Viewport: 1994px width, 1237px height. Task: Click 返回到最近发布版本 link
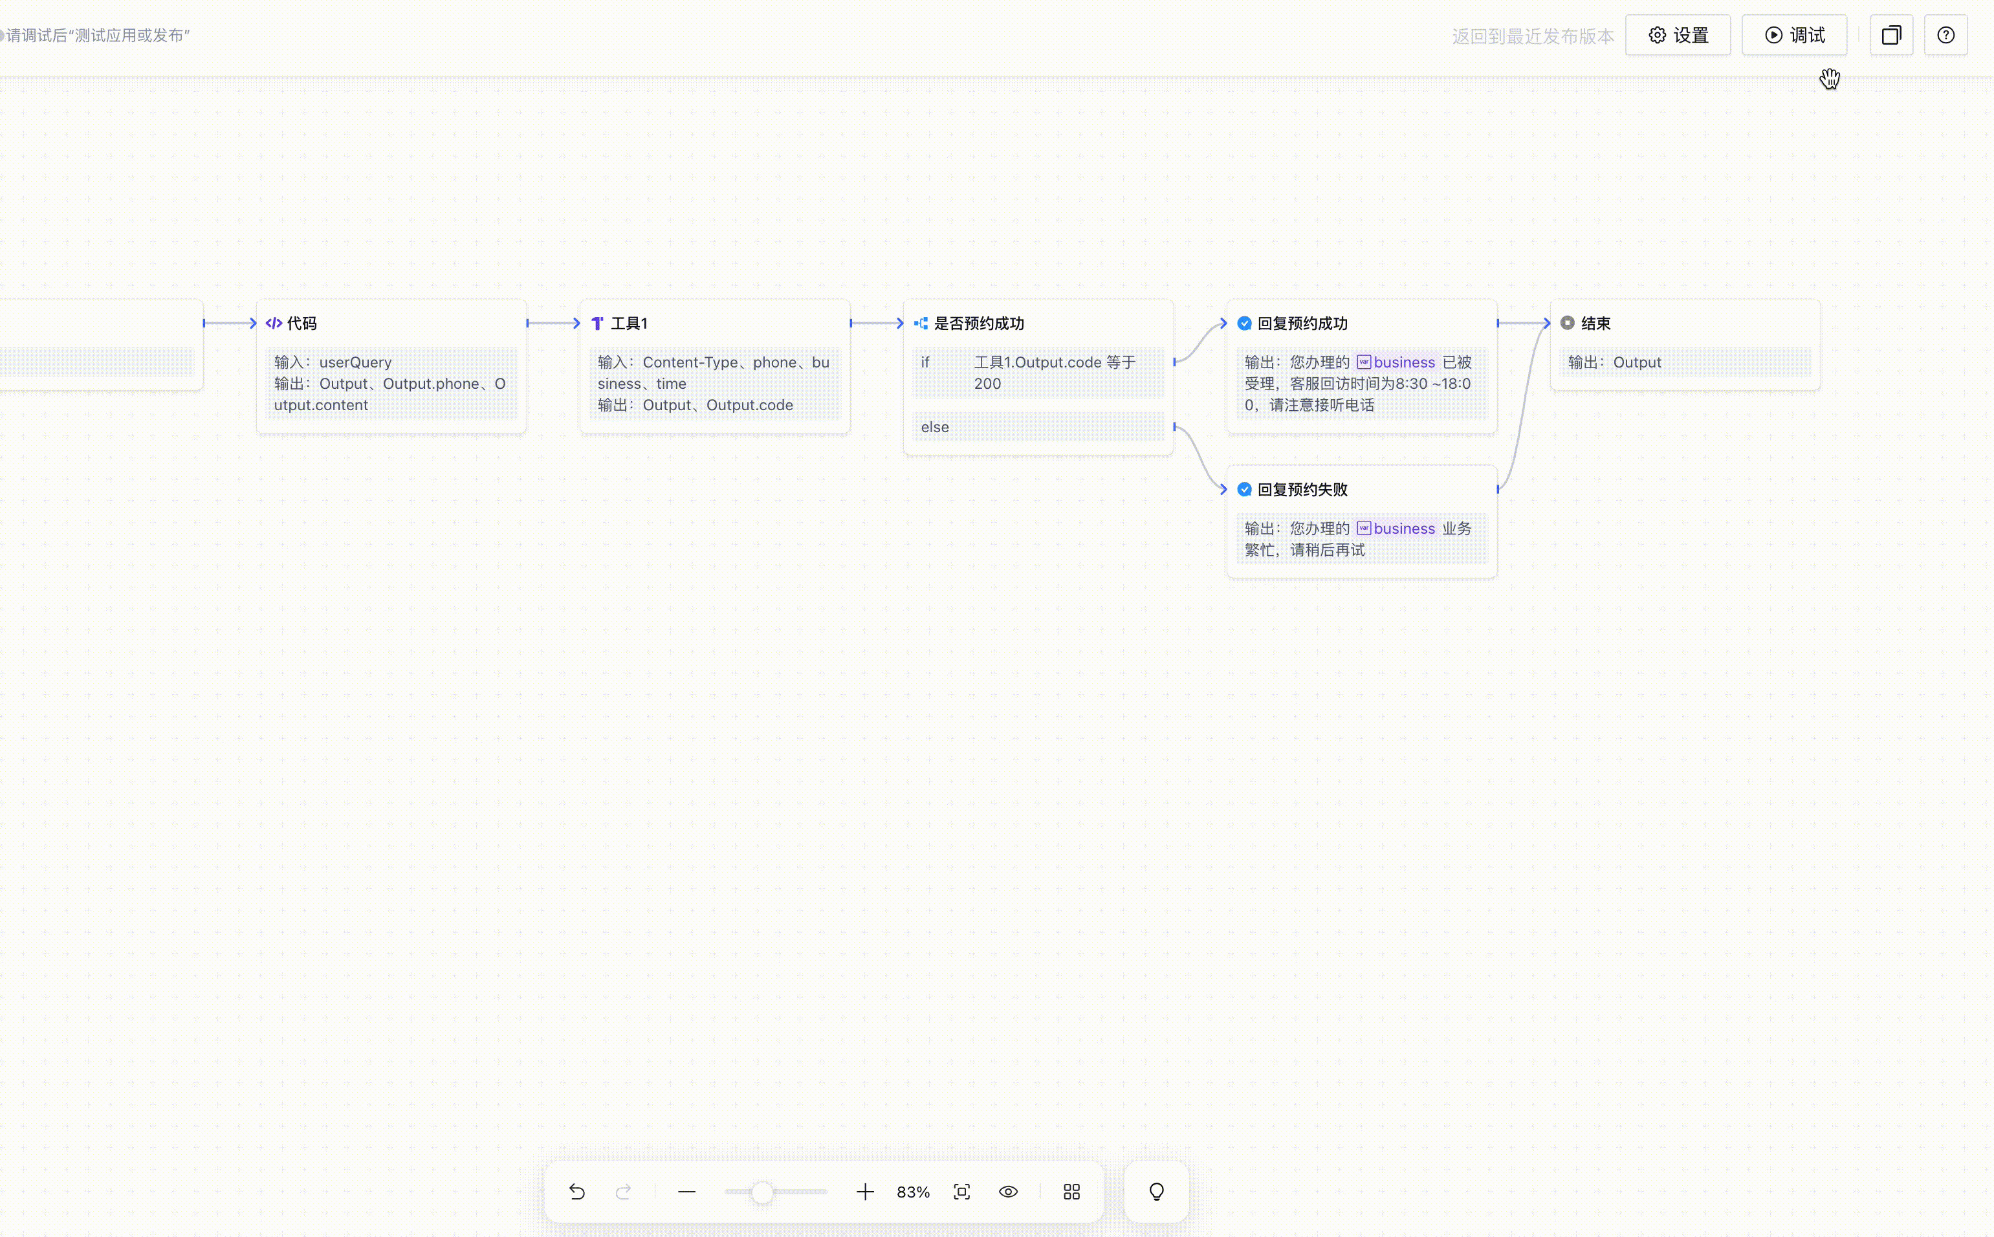(1532, 36)
